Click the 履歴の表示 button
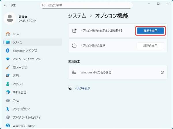The image size is (173, 129). [x=150, y=45]
